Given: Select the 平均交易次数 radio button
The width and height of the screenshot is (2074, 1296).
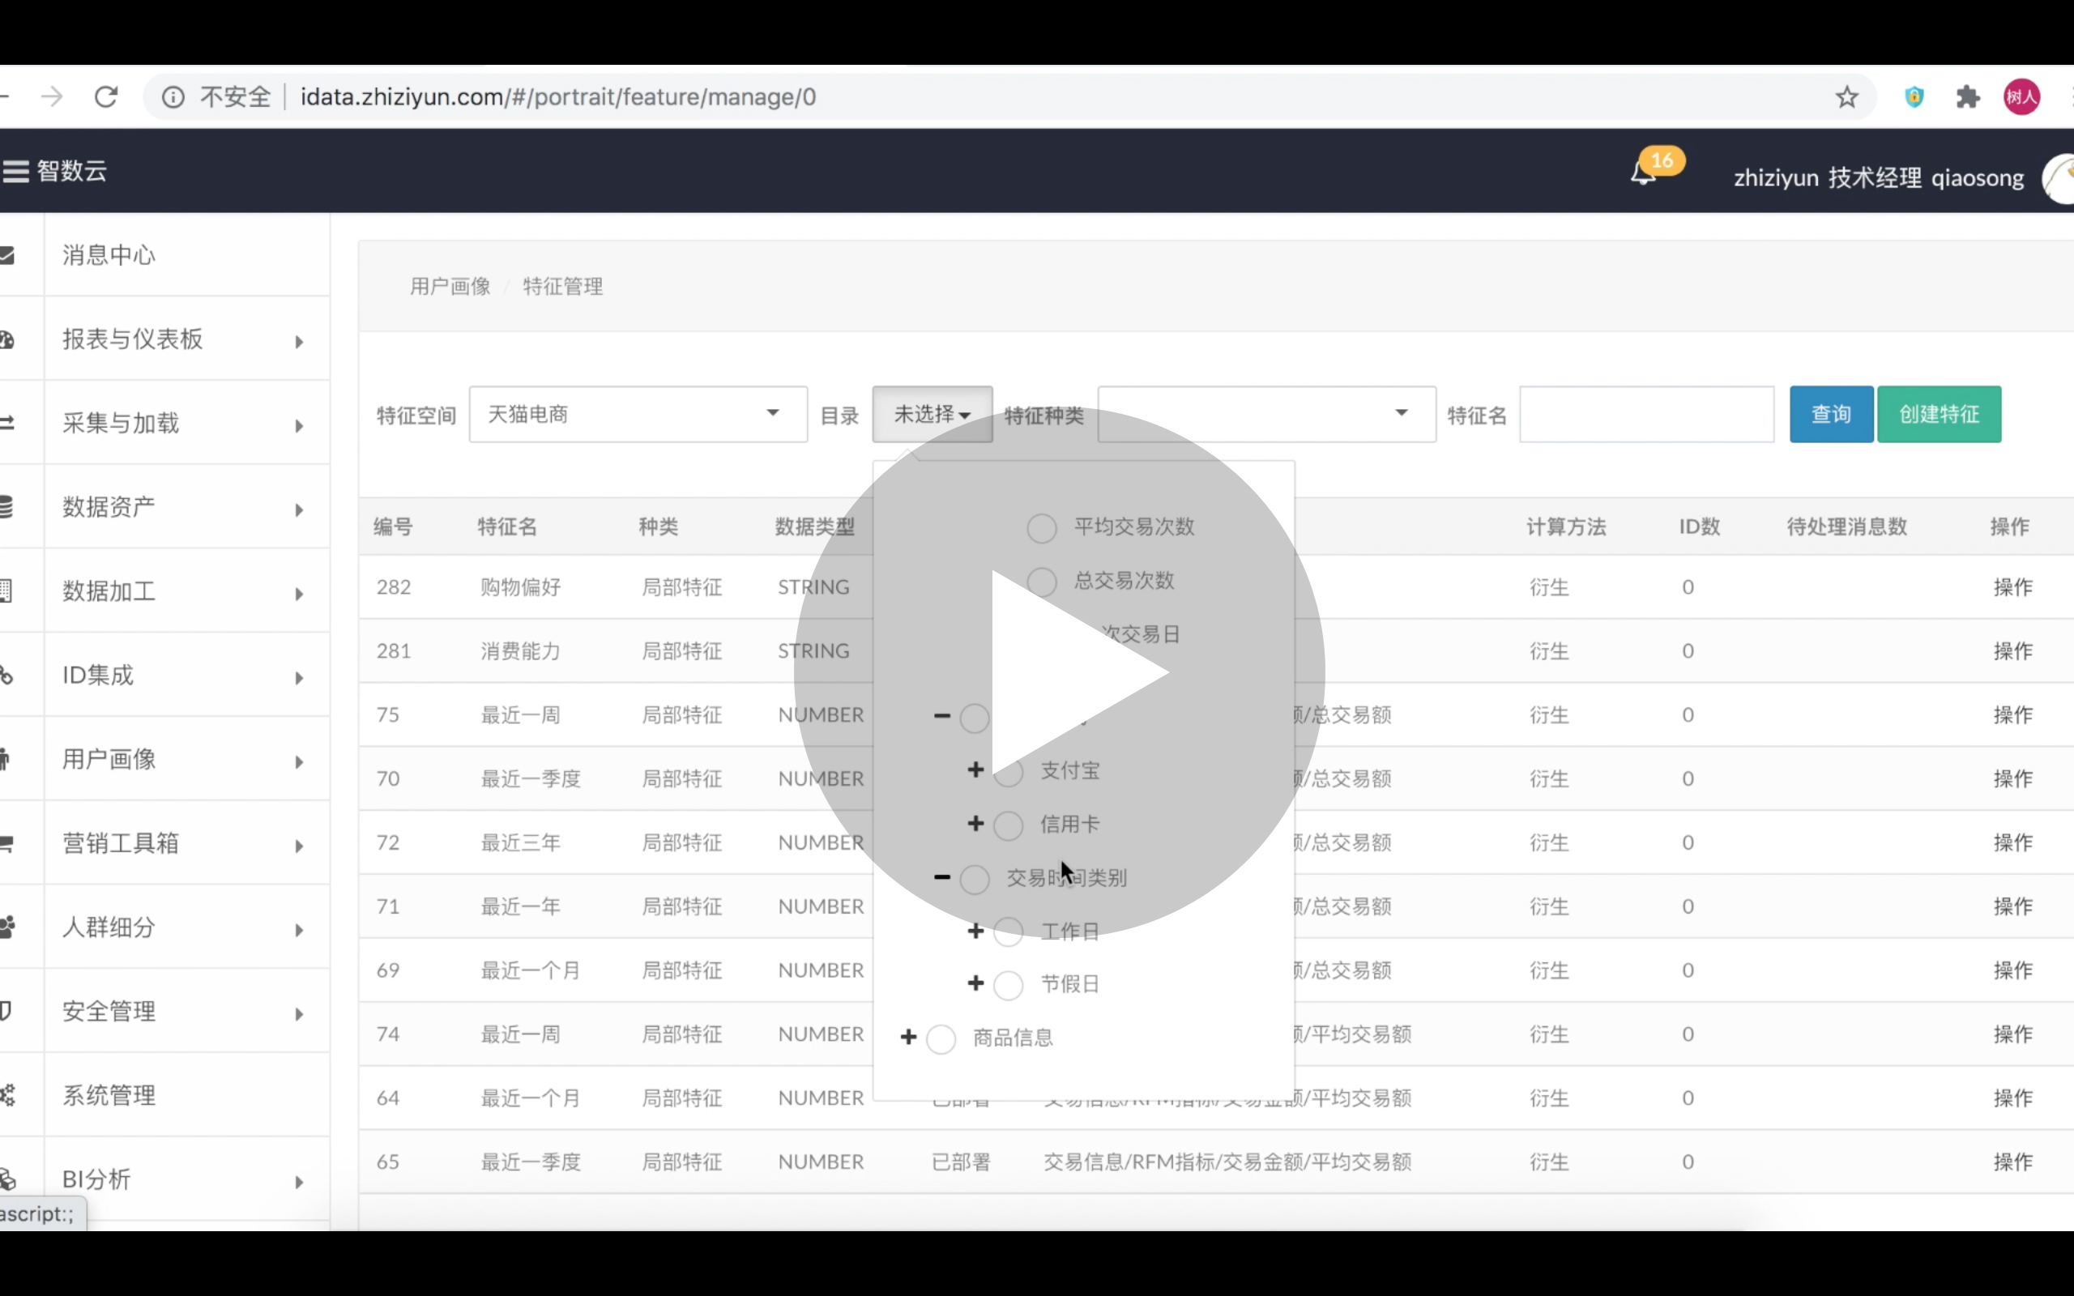Looking at the screenshot, I should [1041, 528].
